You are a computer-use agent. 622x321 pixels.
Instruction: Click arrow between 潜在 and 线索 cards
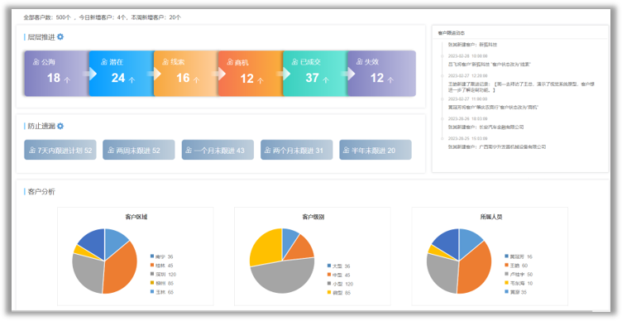pos(155,74)
